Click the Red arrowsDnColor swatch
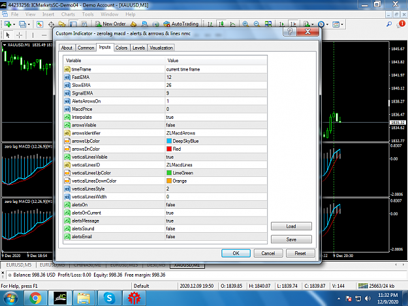This screenshot has width=408, height=306. [169, 149]
